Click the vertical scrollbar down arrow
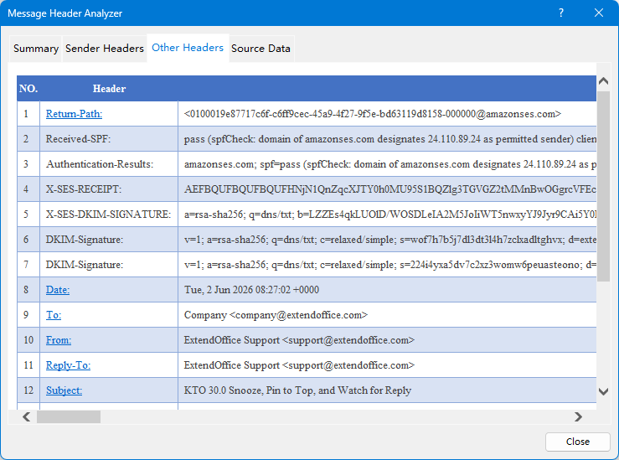The height and width of the screenshot is (460, 619). 603,391
